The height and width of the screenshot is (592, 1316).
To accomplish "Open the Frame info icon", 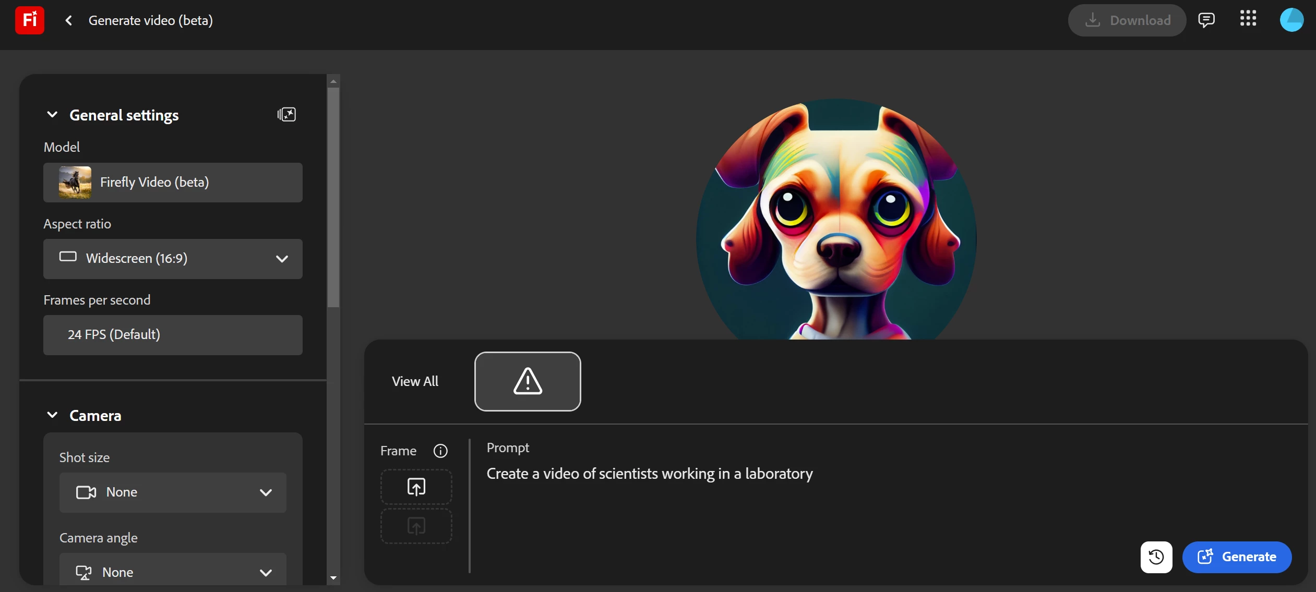I will pos(440,451).
